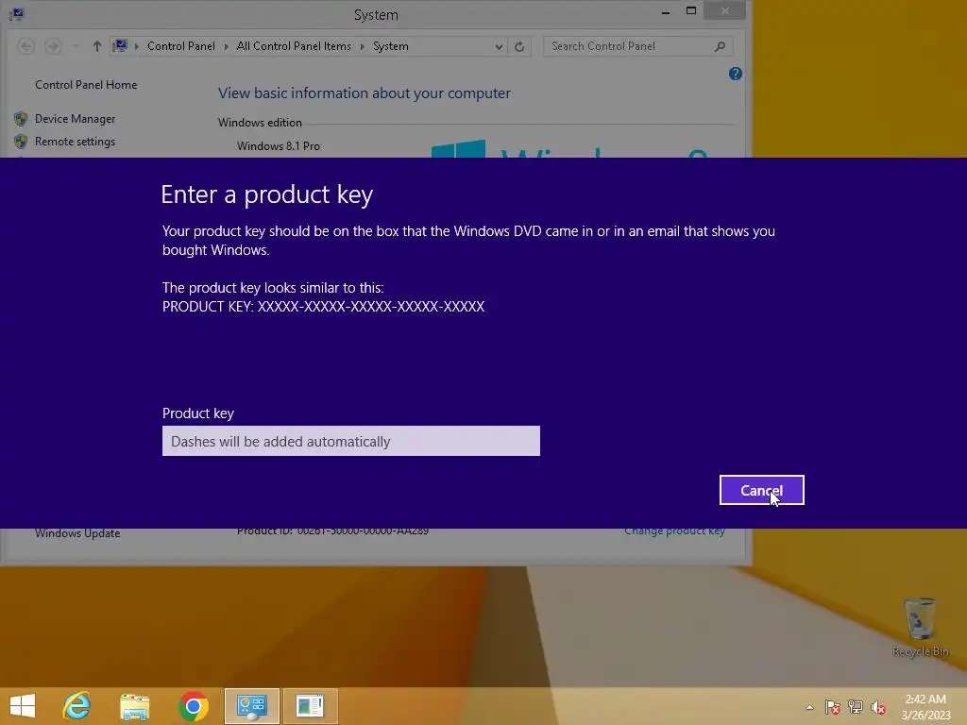
Task: Open the Start menu
Action: point(23,706)
